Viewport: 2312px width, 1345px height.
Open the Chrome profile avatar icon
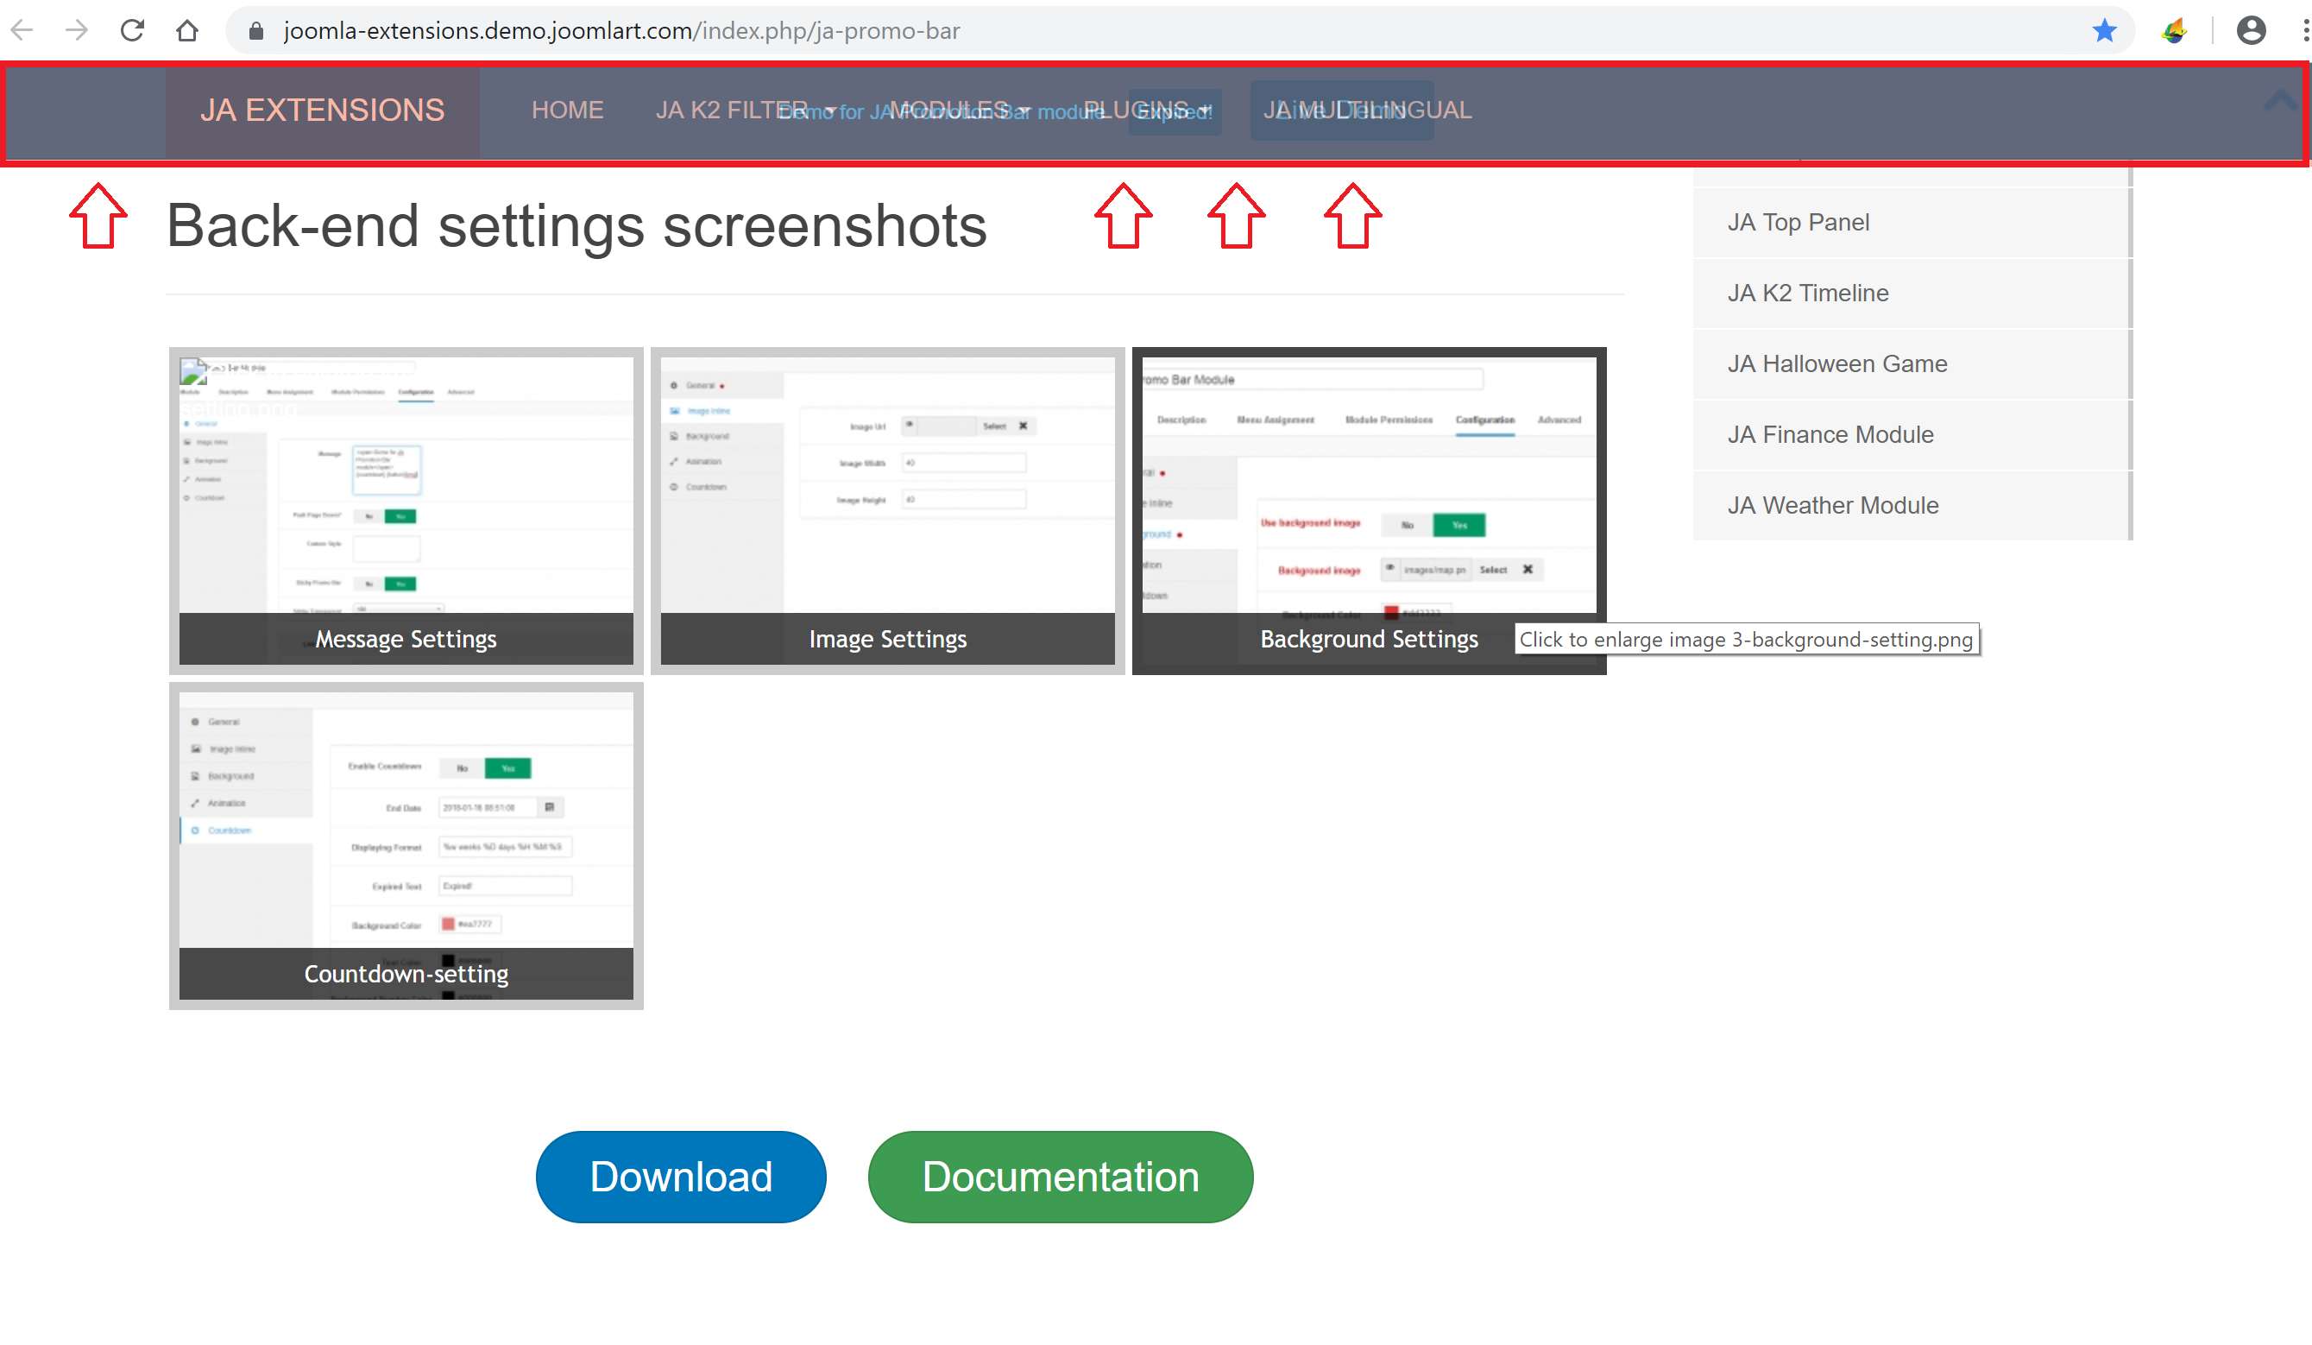[2251, 30]
